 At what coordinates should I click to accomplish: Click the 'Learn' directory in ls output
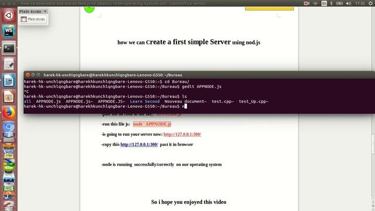coord(136,101)
